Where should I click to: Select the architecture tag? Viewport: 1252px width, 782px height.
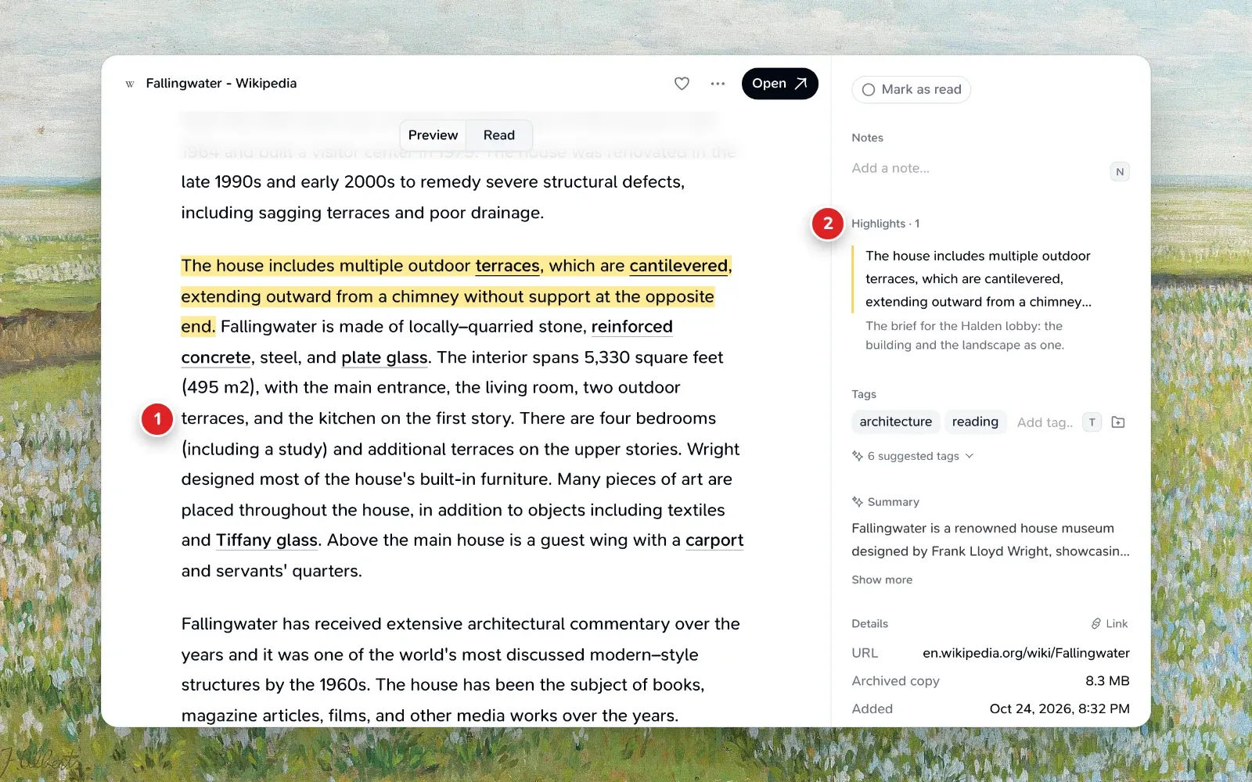point(895,422)
